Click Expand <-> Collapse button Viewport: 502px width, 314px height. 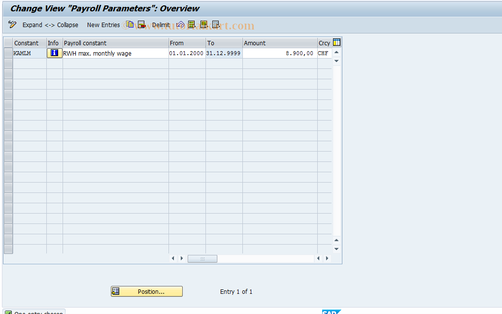50,25
